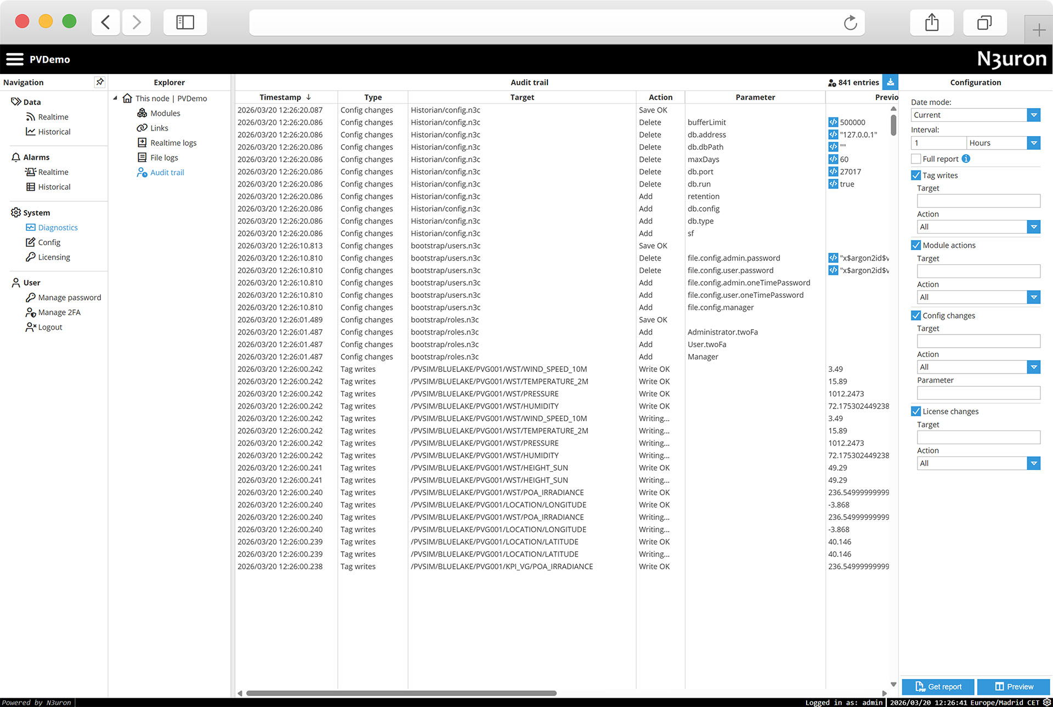Go to Diagnostics under System
This screenshot has width=1053, height=707.
tap(58, 228)
